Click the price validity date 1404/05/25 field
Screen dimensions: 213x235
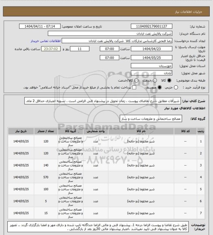(x=152, y=58)
